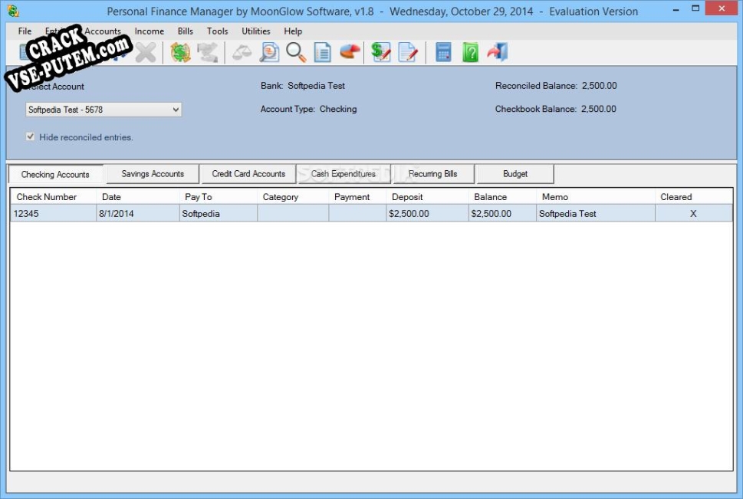Click the grayed handshake toolbar icon
The width and height of the screenshot is (743, 499).
coord(208,52)
